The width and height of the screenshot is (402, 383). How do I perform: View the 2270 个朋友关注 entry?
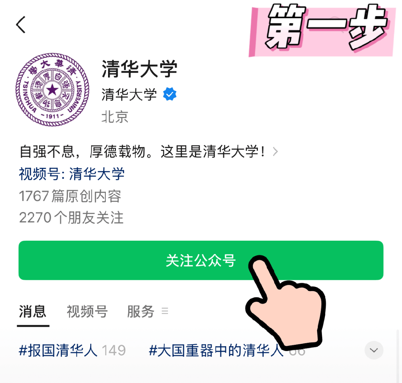click(71, 218)
